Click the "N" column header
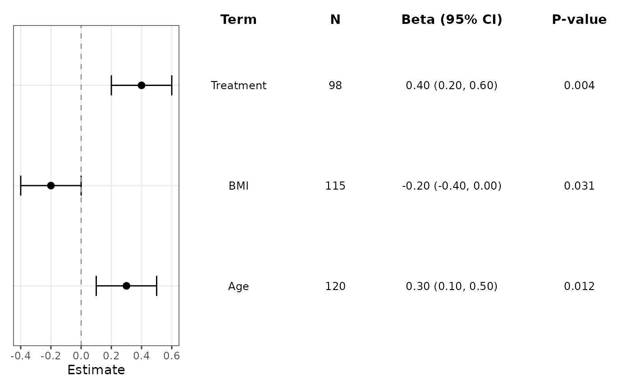Image resolution: width=631 pixels, height=390 pixels. [335, 20]
